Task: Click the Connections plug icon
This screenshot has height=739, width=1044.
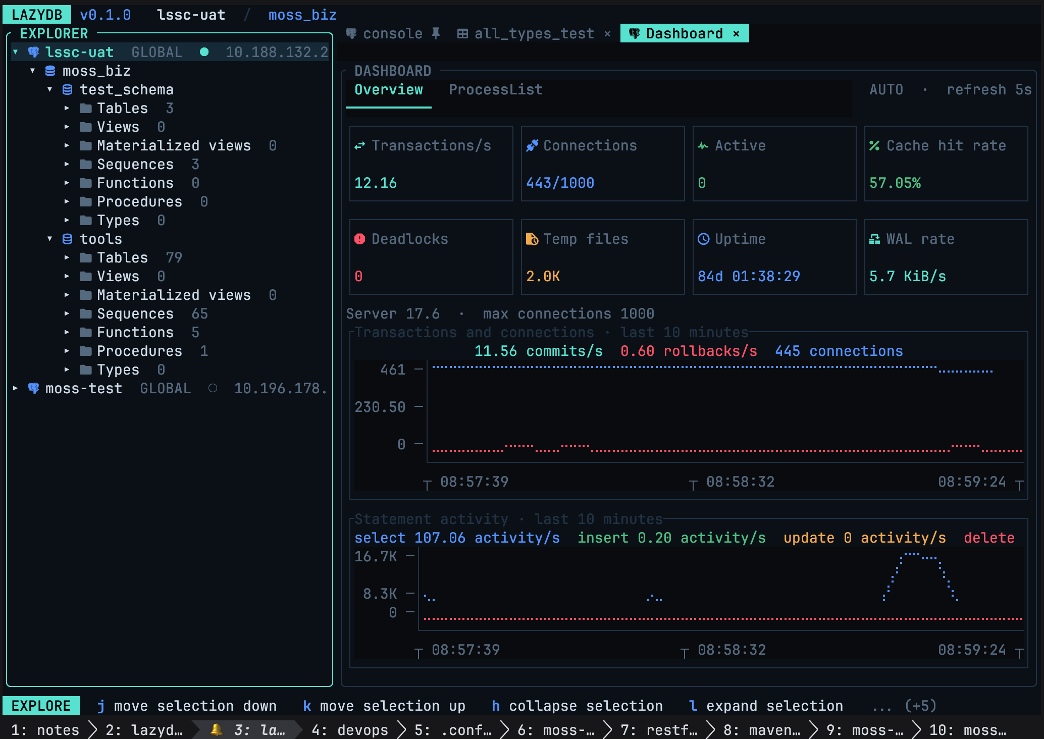Action: pos(532,145)
